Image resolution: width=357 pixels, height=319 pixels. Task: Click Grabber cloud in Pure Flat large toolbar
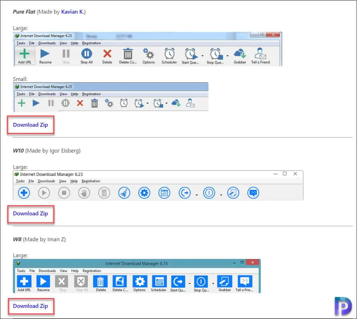[x=240, y=56]
